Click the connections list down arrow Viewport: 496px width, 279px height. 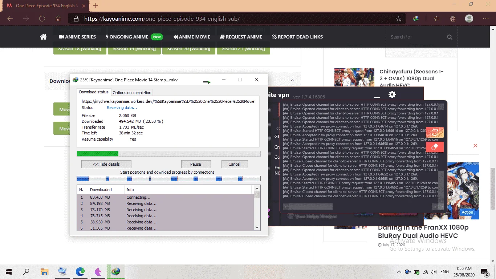click(257, 227)
